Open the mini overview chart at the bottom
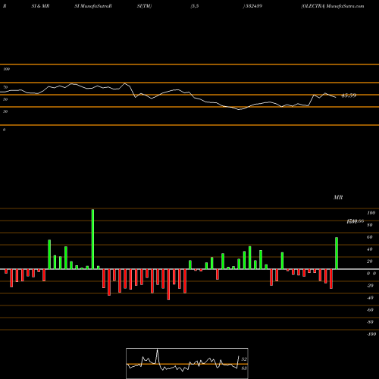 click(187, 363)
